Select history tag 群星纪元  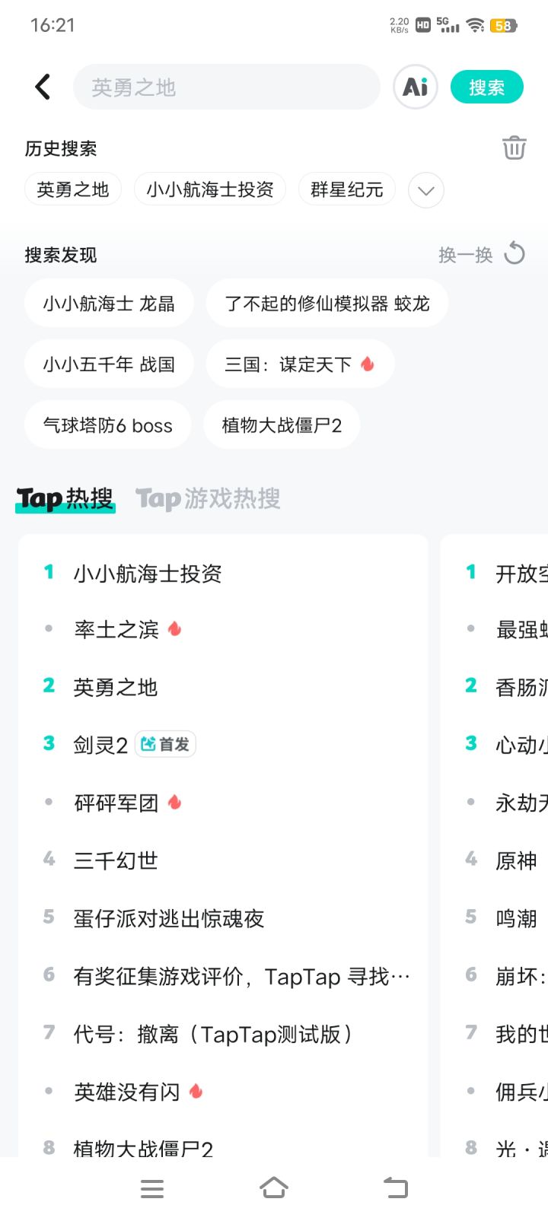coord(346,189)
